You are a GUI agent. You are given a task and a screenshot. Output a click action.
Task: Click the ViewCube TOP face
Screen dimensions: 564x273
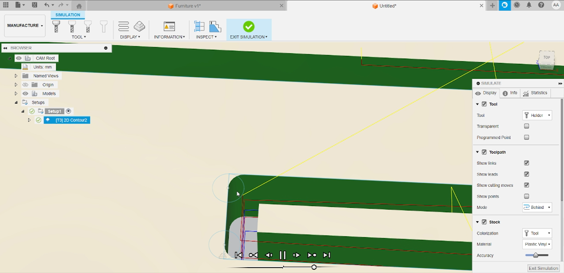click(x=546, y=58)
